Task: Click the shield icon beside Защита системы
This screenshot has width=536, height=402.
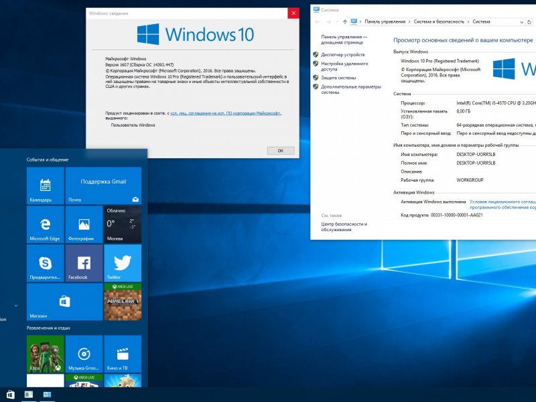Action: click(x=316, y=78)
